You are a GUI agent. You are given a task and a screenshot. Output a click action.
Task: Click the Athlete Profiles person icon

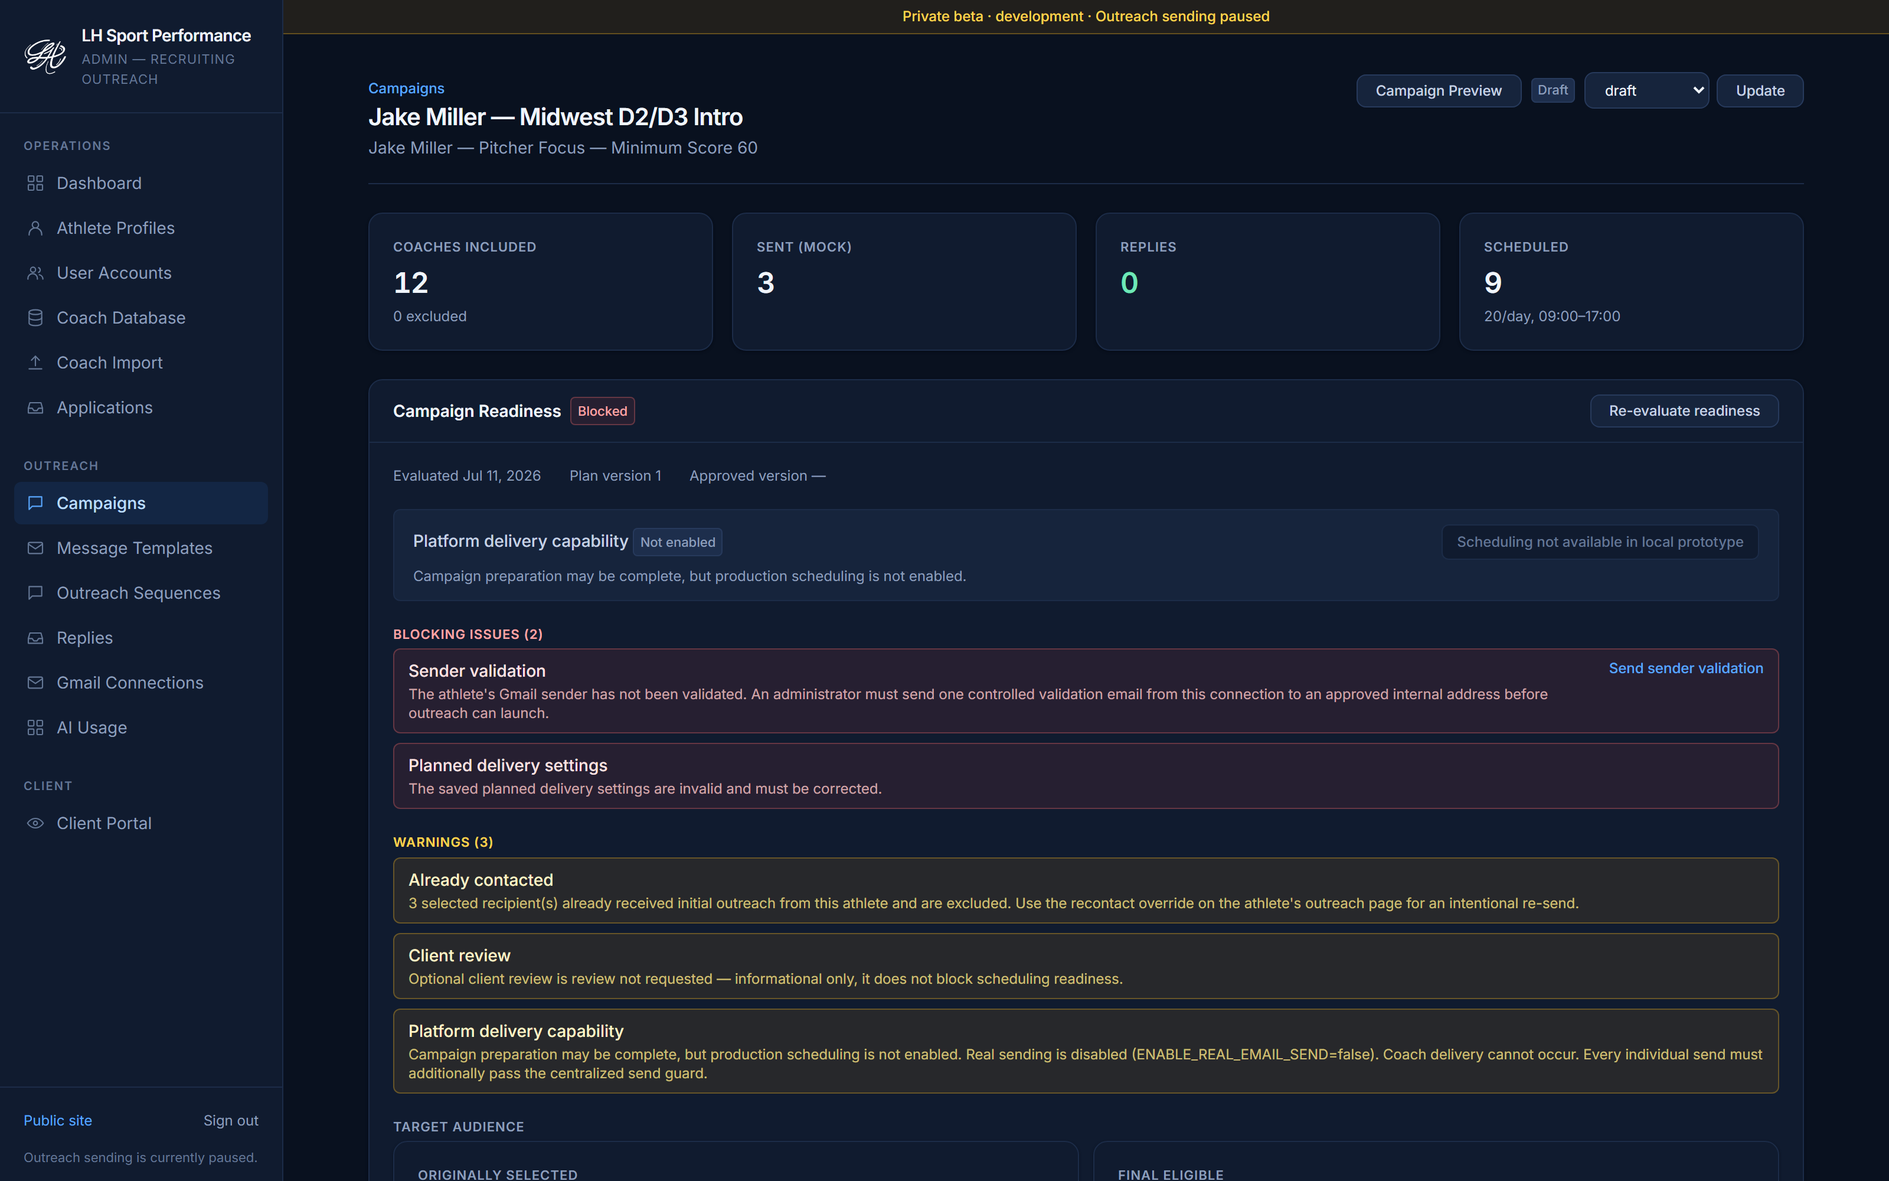pyautogui.click(x=35, y=228)
